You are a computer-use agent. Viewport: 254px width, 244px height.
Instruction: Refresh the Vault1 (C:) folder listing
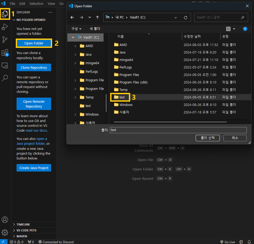186,17
